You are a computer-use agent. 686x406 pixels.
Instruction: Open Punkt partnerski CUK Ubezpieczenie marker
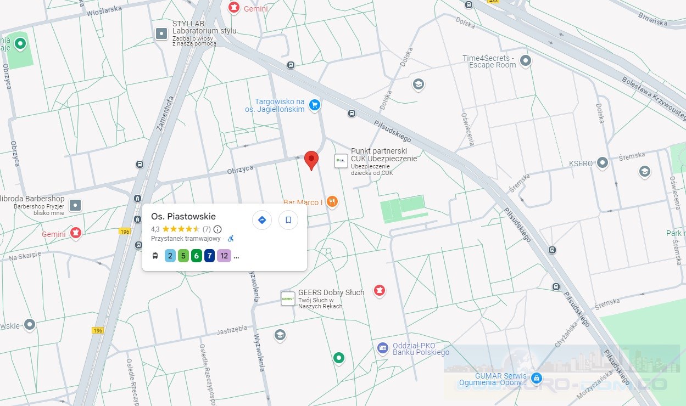click(x=341, y=161)
